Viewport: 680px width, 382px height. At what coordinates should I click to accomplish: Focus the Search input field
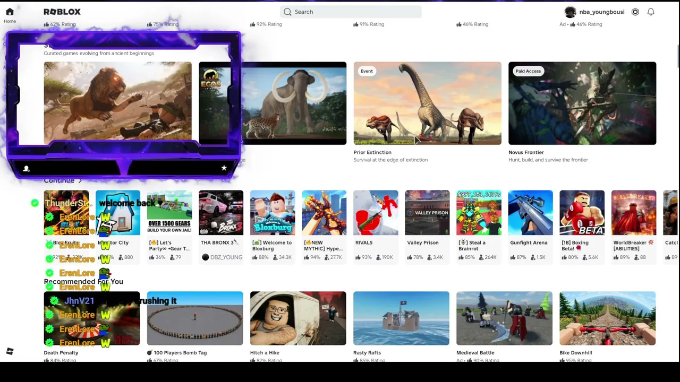click(x=351, y=12)
